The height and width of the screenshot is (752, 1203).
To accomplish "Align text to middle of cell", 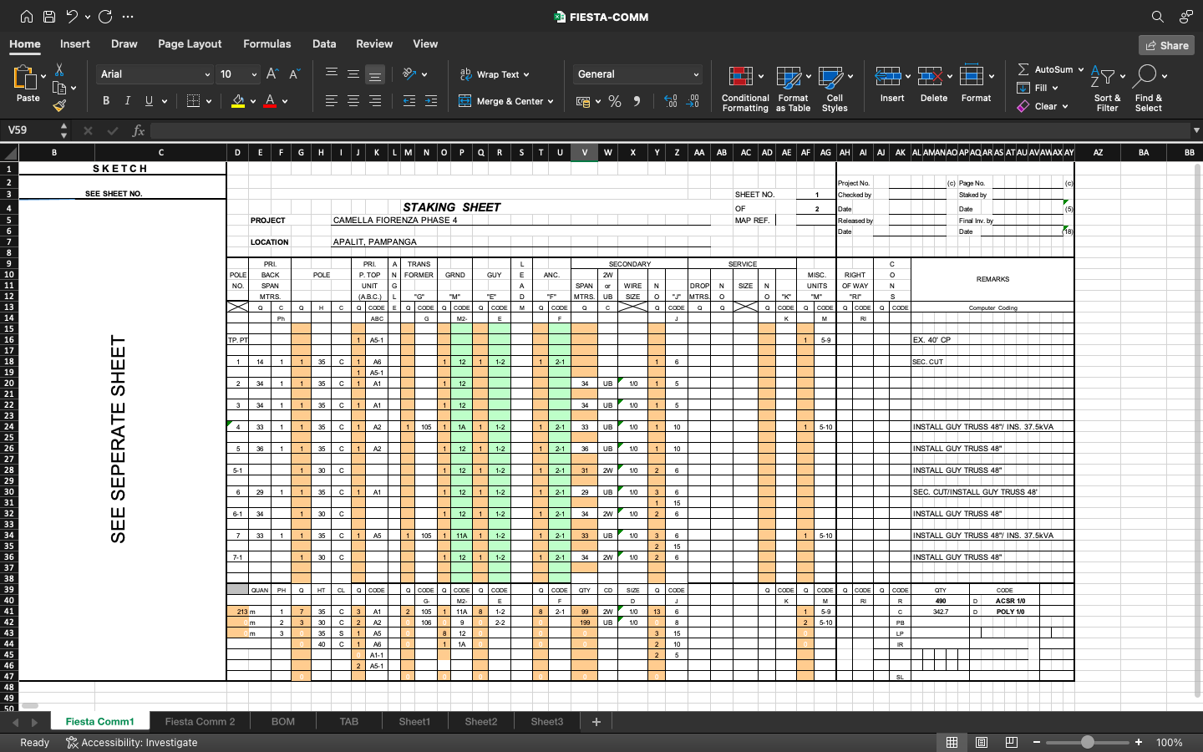I will pyautogui.click(x=353, y=74).
